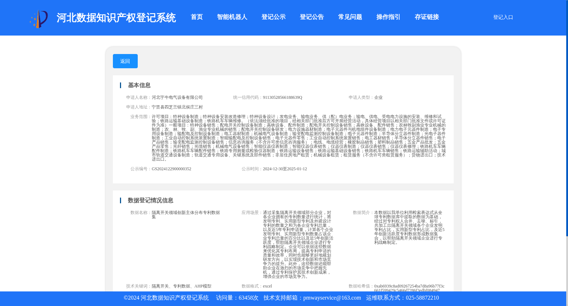Open the 存证链接 menu item
The height and width of the screenshot is (306, 568).
[x=427, y=17]
